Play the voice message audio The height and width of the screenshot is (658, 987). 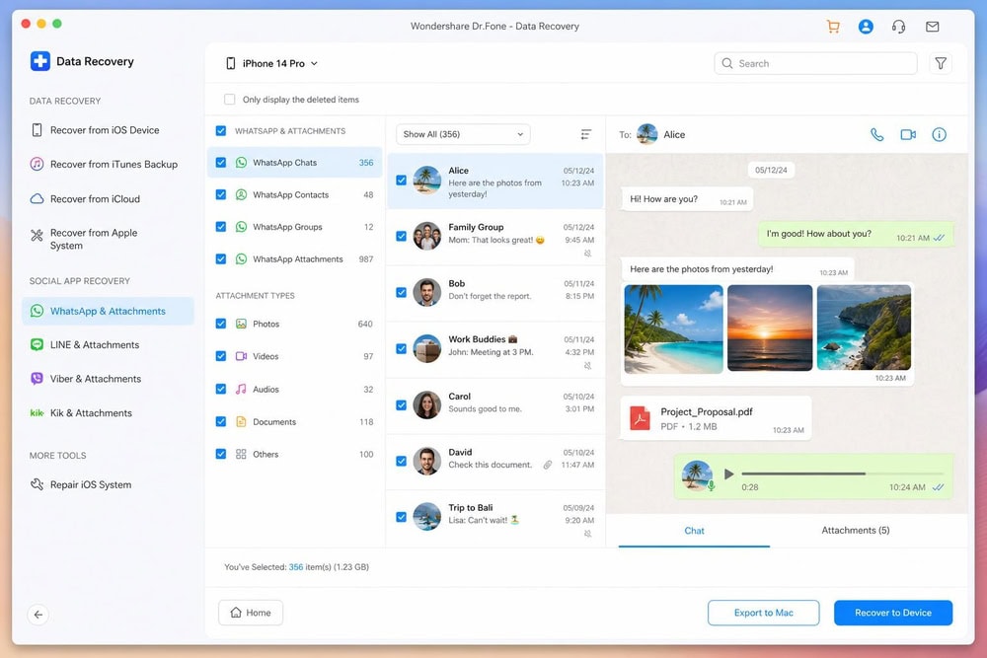tap(729, 474)
